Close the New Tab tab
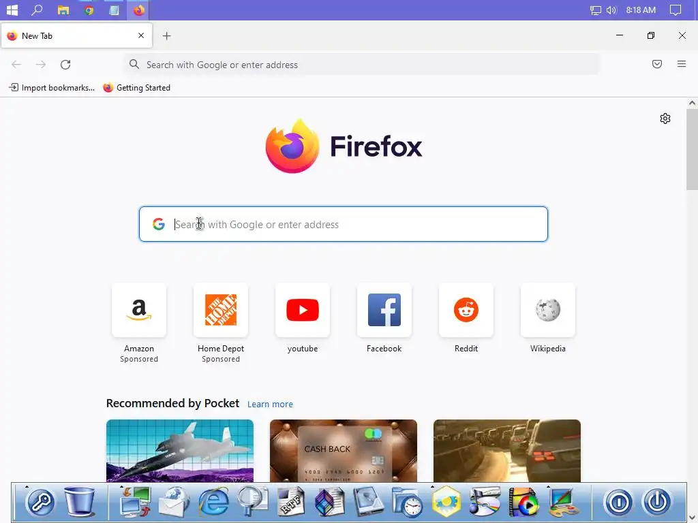Screen dimensions: 698x523 click(x=141, y=35)
